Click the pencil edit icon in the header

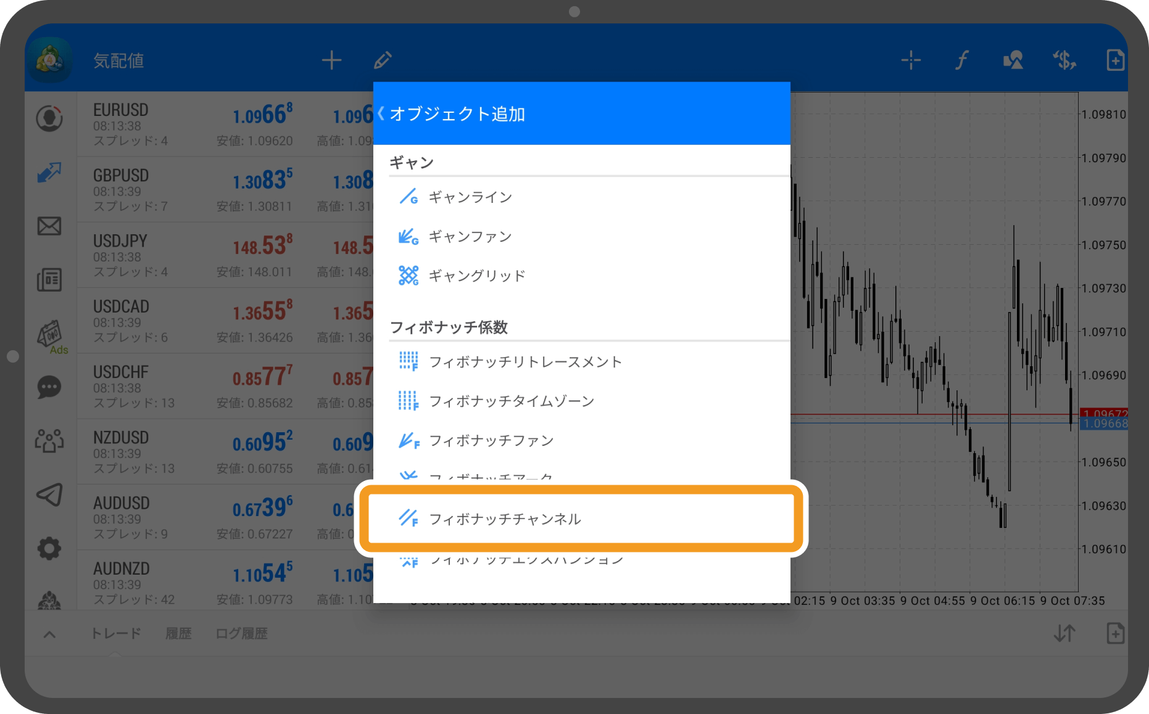pos(382,60)
